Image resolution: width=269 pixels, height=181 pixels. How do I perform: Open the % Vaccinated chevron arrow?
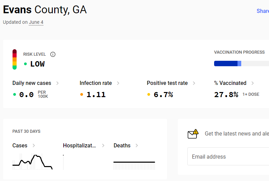click(x=252, y=83)
